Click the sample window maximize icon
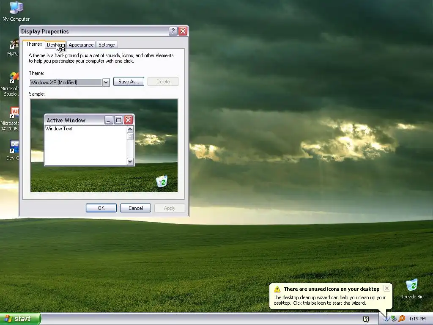The width and height of the screenshot is (433, 325). point(118,120)
